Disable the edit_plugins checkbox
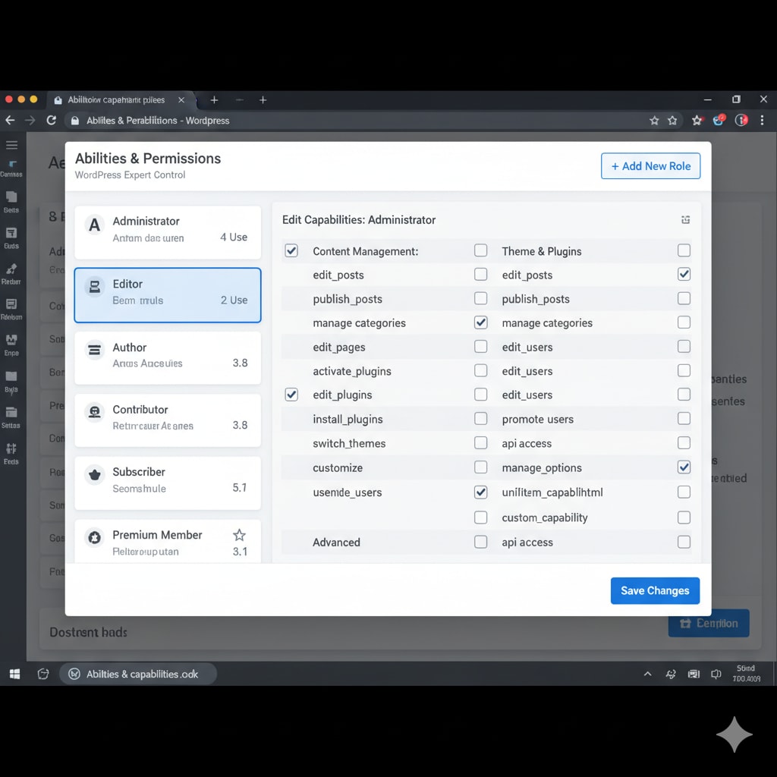777x777 pixels. 291,394
